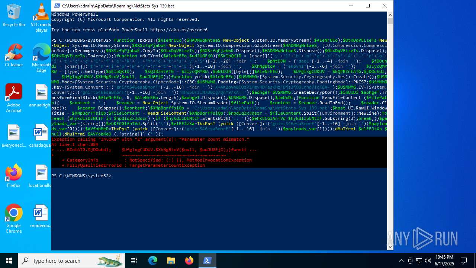Image resolution: width=476 pixels, height=268 pixels.
Task: Show hidden system tray icons
Action: [401, 261]
